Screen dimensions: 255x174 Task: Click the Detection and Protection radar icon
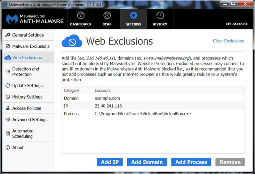pos(8,71)
